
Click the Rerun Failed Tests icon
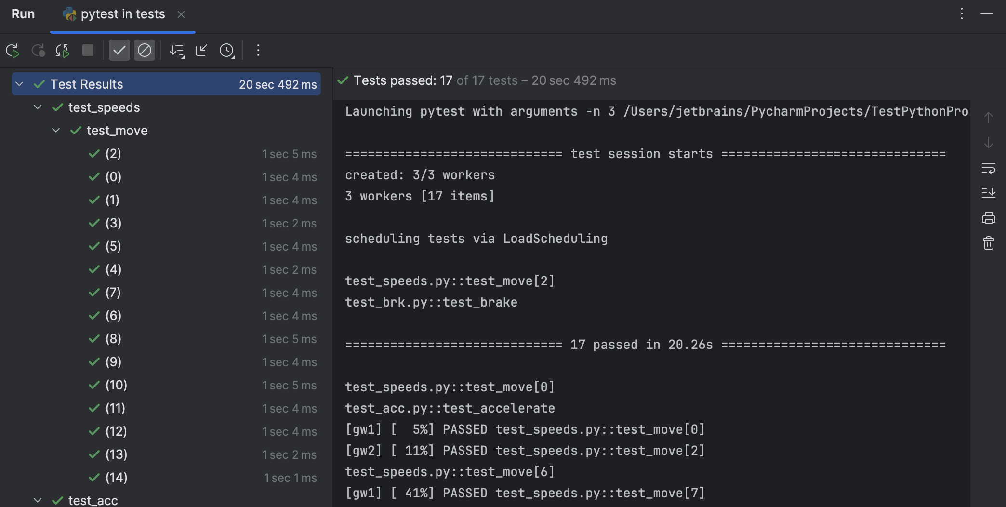[x=38, y=50]
